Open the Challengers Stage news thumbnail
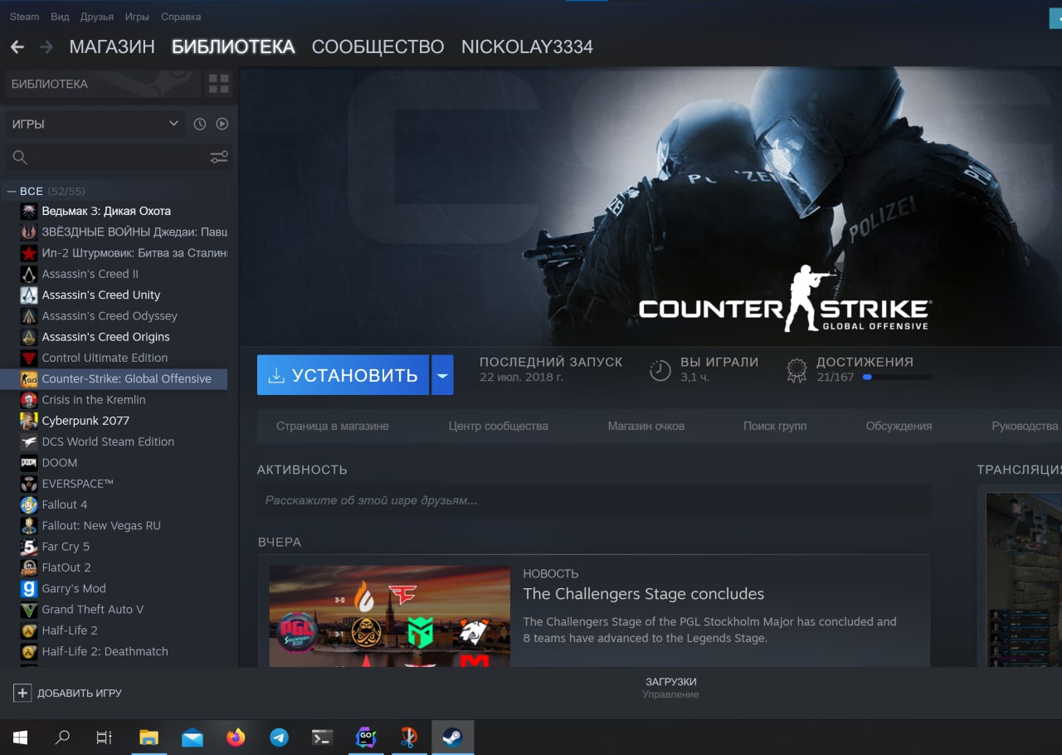The width and height of the screenshot is (1062, 755). [x=390, y=616]
